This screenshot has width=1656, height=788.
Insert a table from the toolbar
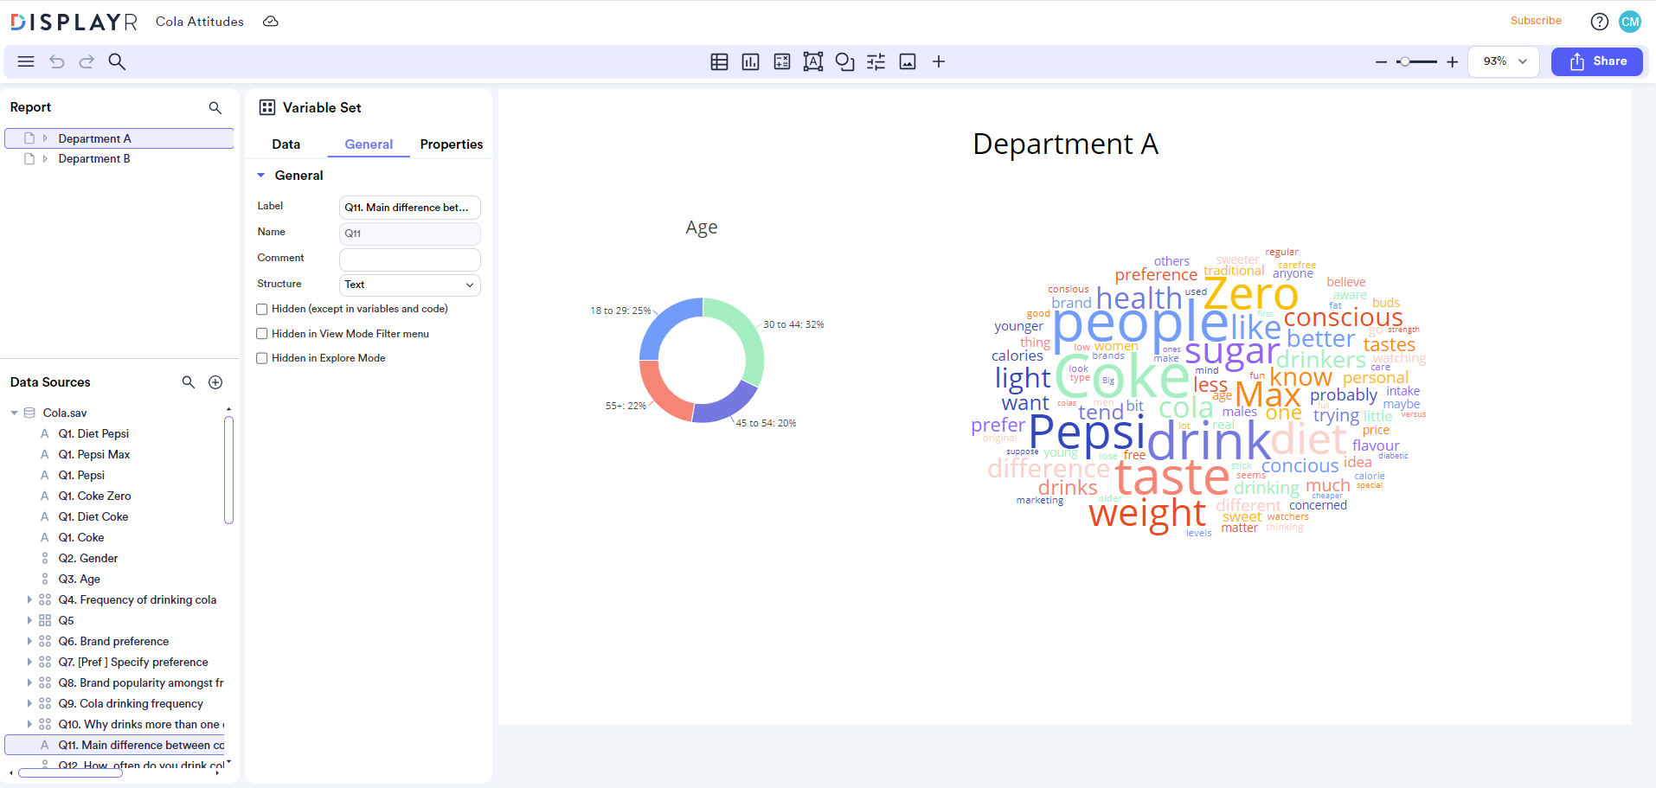coord(719,61)
